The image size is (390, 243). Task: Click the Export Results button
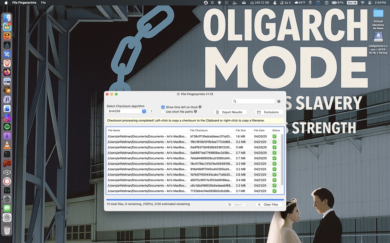(230, 112)
